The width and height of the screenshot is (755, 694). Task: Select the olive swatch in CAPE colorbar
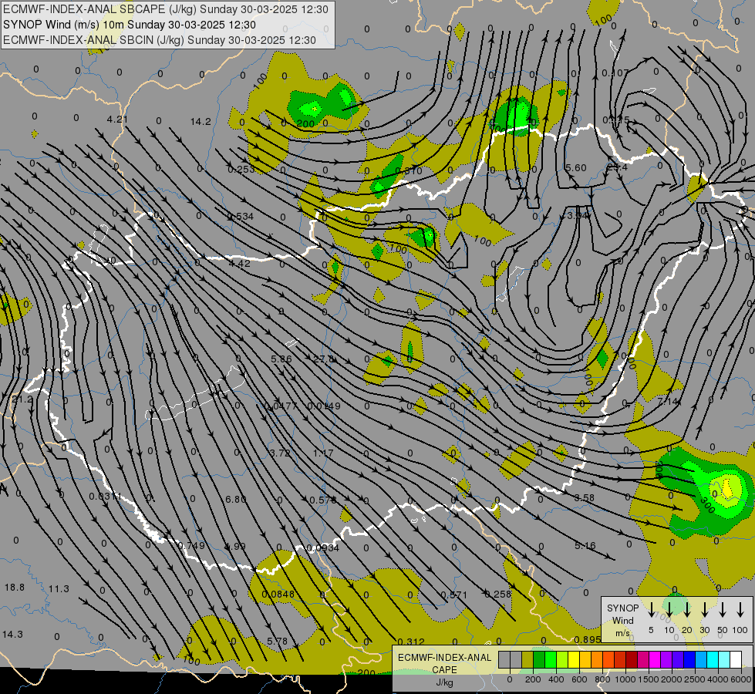[527, 659]
